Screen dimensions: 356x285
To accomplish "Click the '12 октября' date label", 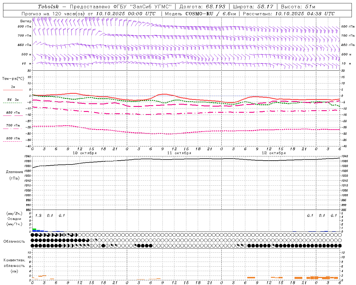I will (x=274, y=153).
